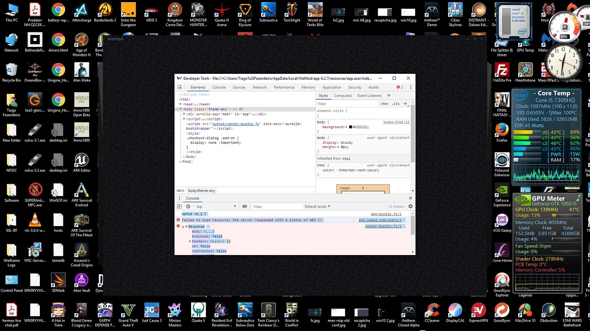The image size is (590, 331).
Task: Select the Hearthstone desktop icon
Action: 525,73
